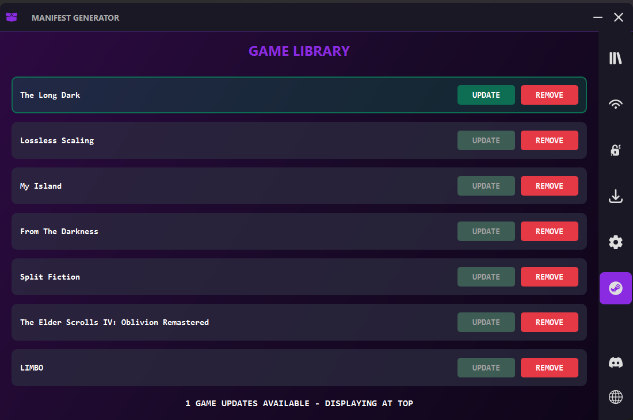The image size is (633, 420).
Task: Close the Manifest Generator window
Action: pyautogui.click(x=618, y=17)
